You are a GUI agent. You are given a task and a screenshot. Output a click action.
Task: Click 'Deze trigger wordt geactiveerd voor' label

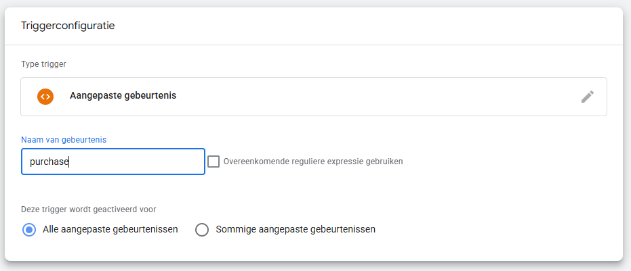(90, 209)
